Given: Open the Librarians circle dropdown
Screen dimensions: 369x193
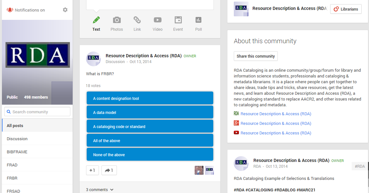Looking at the screenshot, I should tap(346, 9).
